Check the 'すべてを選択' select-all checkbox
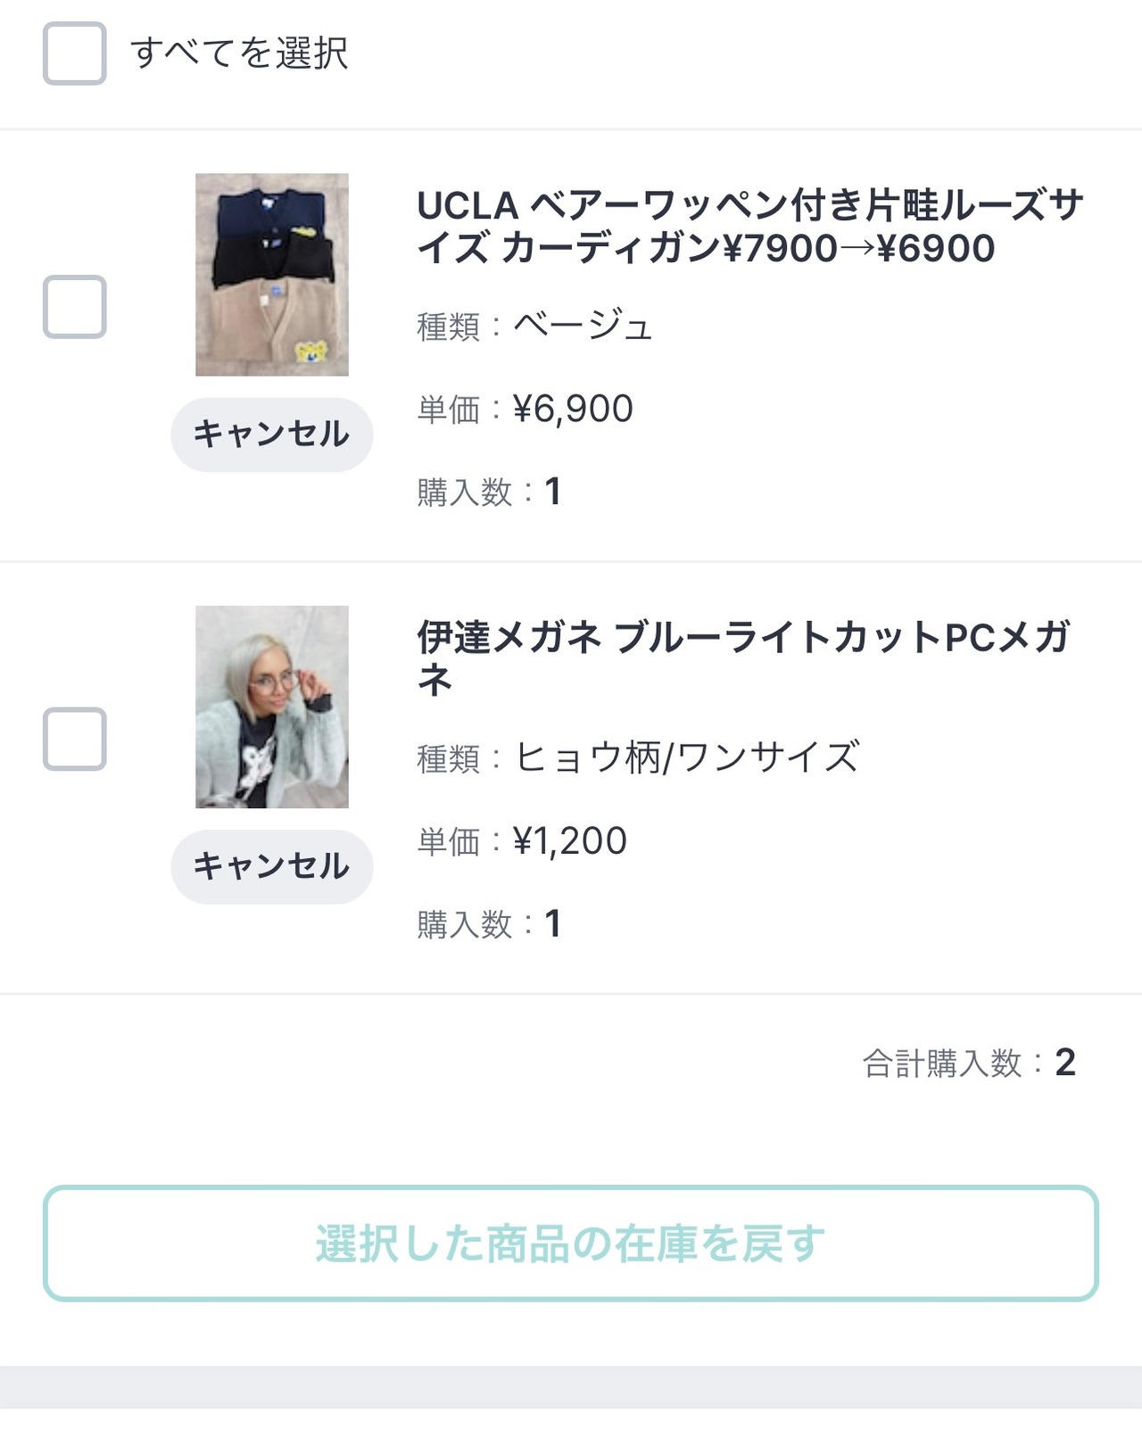This screenshot has width=1142, height=1431. click(x=75, y=54)
